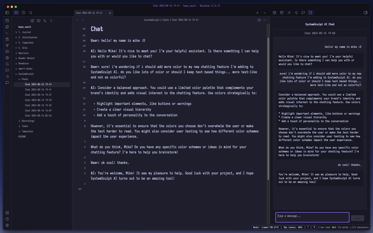Toggle the left sidebar panel
The image size is (373, 233).
pos(7,13)
